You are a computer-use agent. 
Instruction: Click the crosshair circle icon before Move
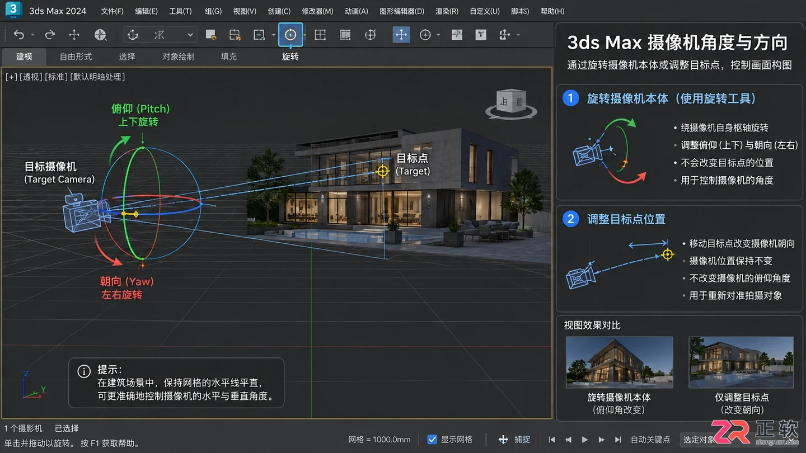[x=370, y=35]
